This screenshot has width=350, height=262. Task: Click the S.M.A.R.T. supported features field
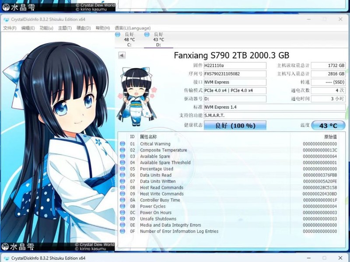click(275, 115)
